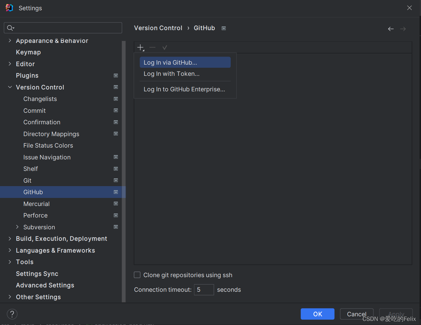Open the help question mark button
The image size is (421, 325).
pyautogui.click(x=12, y=314)
